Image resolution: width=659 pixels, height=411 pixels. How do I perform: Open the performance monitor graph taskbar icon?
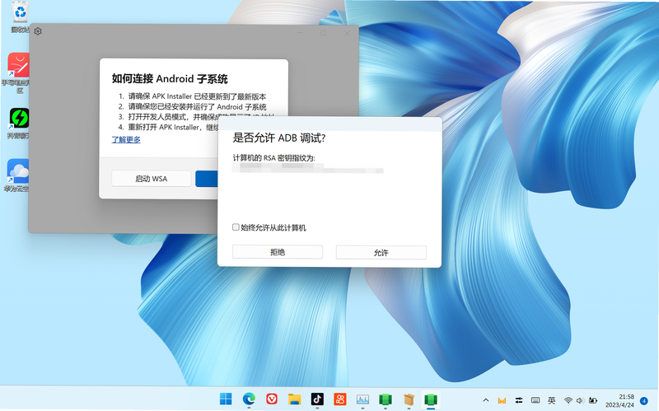point(362,399)
